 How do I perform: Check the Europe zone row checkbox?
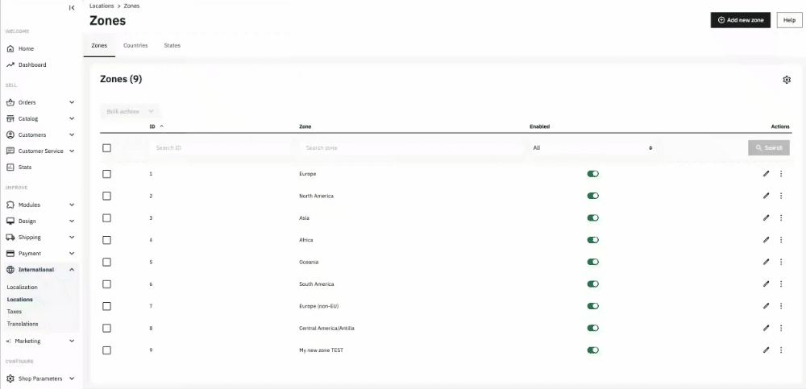coord(106,174)
